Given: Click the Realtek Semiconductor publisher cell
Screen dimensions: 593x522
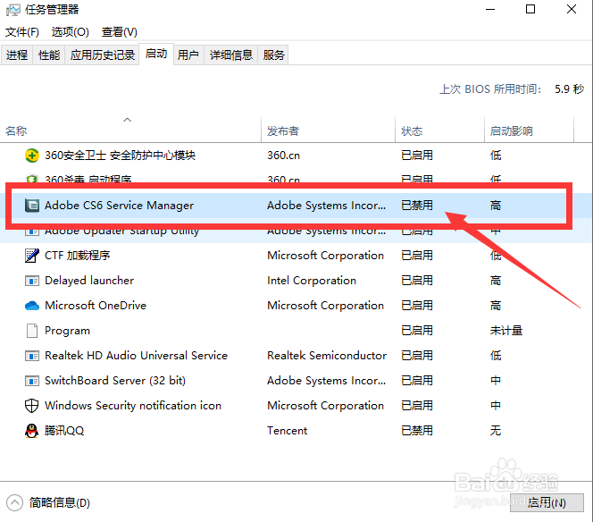Looking at the screenshot, I should tap(327, 356).
